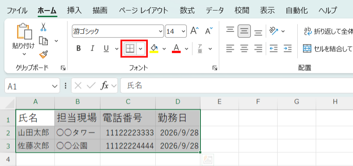
Task: Toggle middle vertical alignment
Action: coord(244,31)
